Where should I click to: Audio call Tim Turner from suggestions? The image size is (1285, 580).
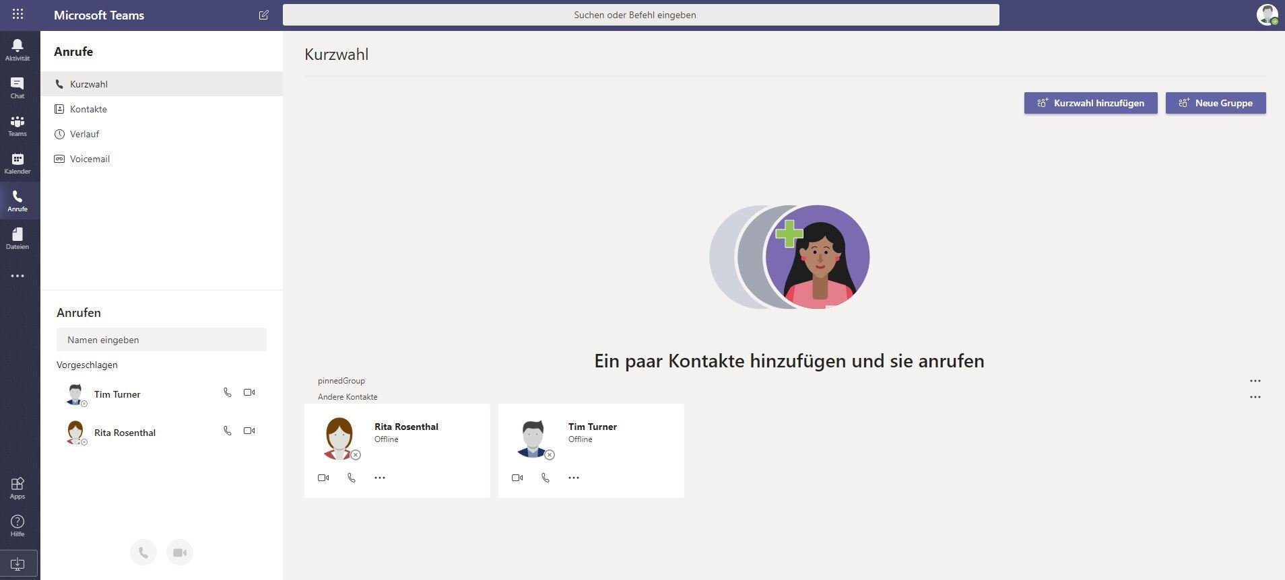pos(228,392)
